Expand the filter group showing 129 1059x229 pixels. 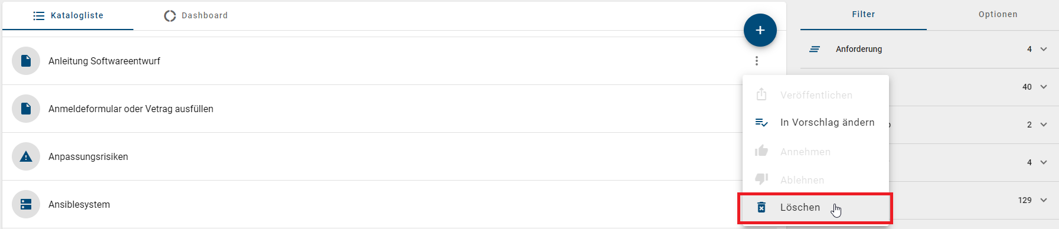1044,200
